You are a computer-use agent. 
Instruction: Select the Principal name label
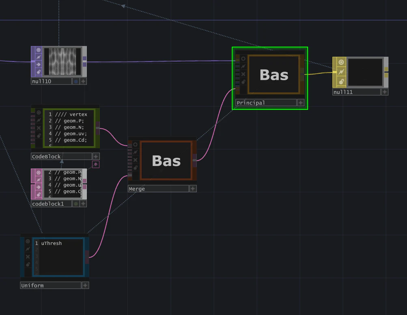coord(266,103)
